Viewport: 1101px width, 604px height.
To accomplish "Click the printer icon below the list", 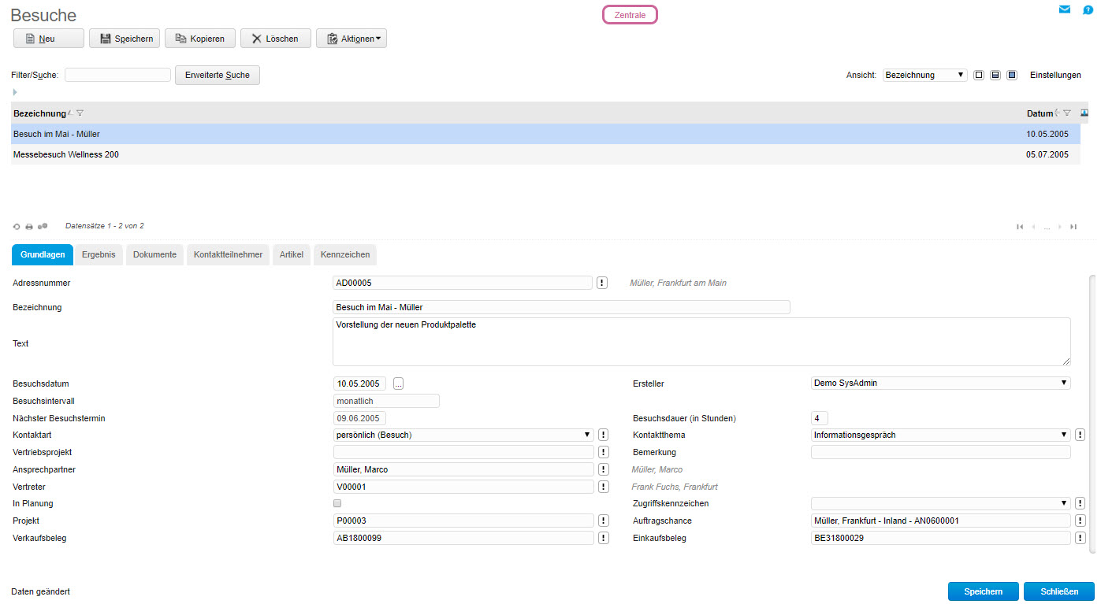I will [x=29, y=227].
